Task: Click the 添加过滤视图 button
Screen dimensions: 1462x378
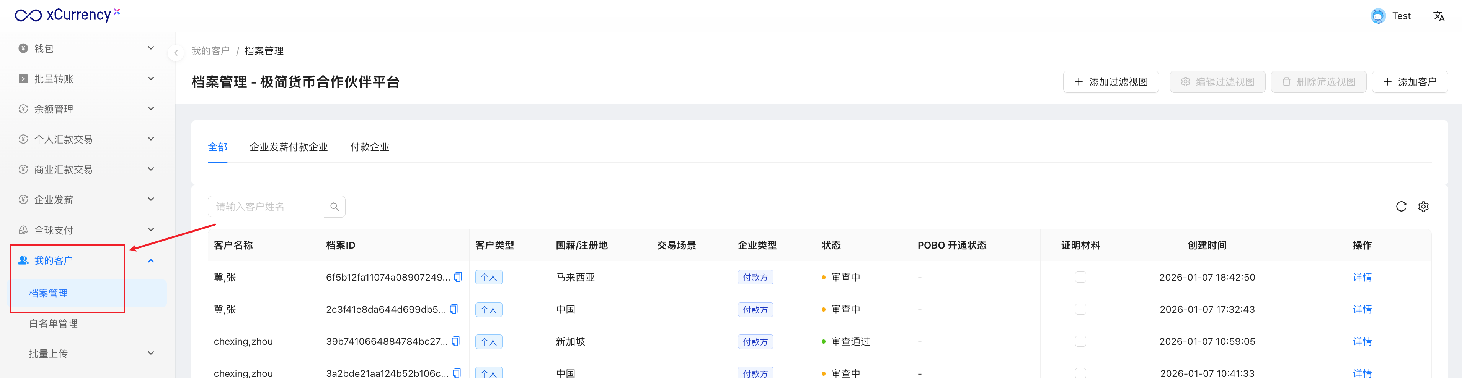Action: 1111,82
